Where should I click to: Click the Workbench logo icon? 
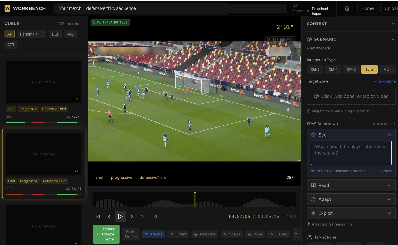point(7,8)
